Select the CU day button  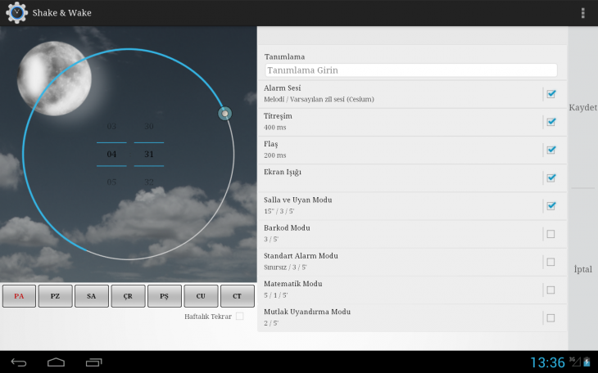click(201, 296)
